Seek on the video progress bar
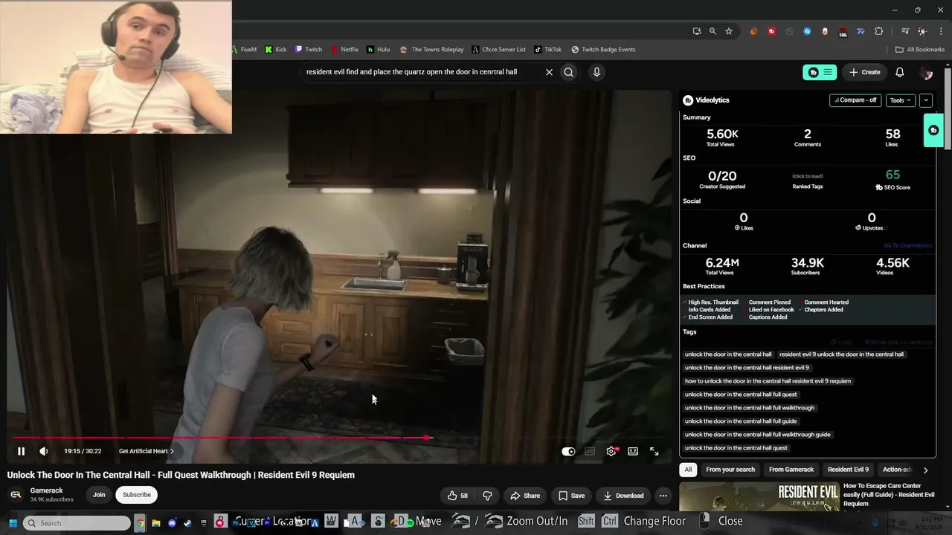 pyautogui.click(x=338, y=438)
